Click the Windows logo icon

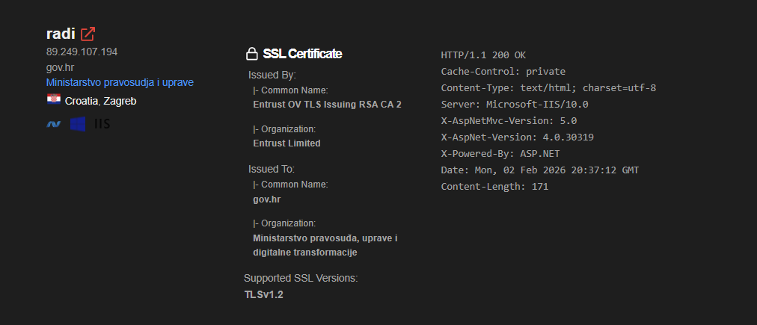78,124
